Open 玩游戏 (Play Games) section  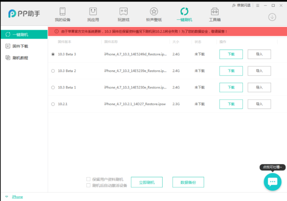pos(123,14)
